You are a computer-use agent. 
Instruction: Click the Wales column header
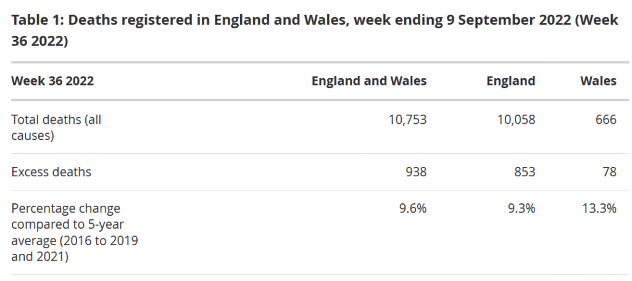[x=598, y=81]
